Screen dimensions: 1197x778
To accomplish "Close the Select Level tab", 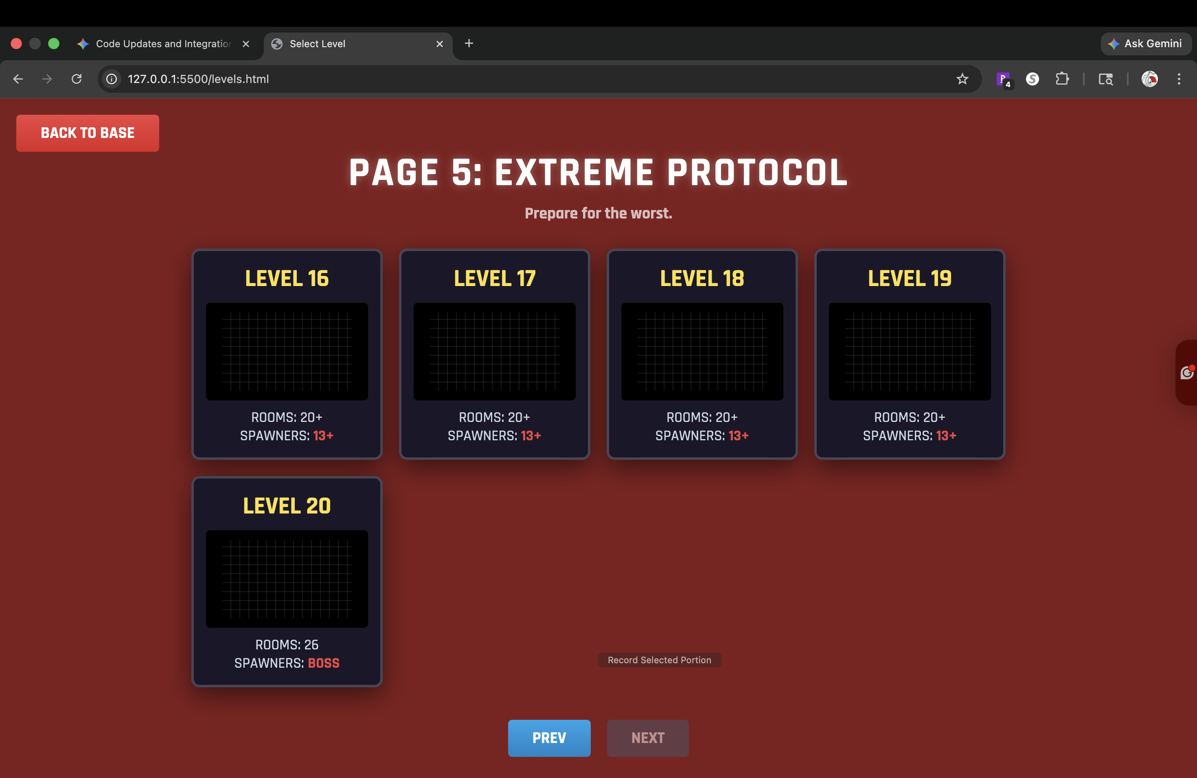I will point(439,44).
